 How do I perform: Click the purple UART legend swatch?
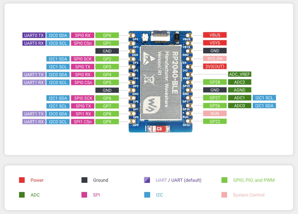[147, 180]
